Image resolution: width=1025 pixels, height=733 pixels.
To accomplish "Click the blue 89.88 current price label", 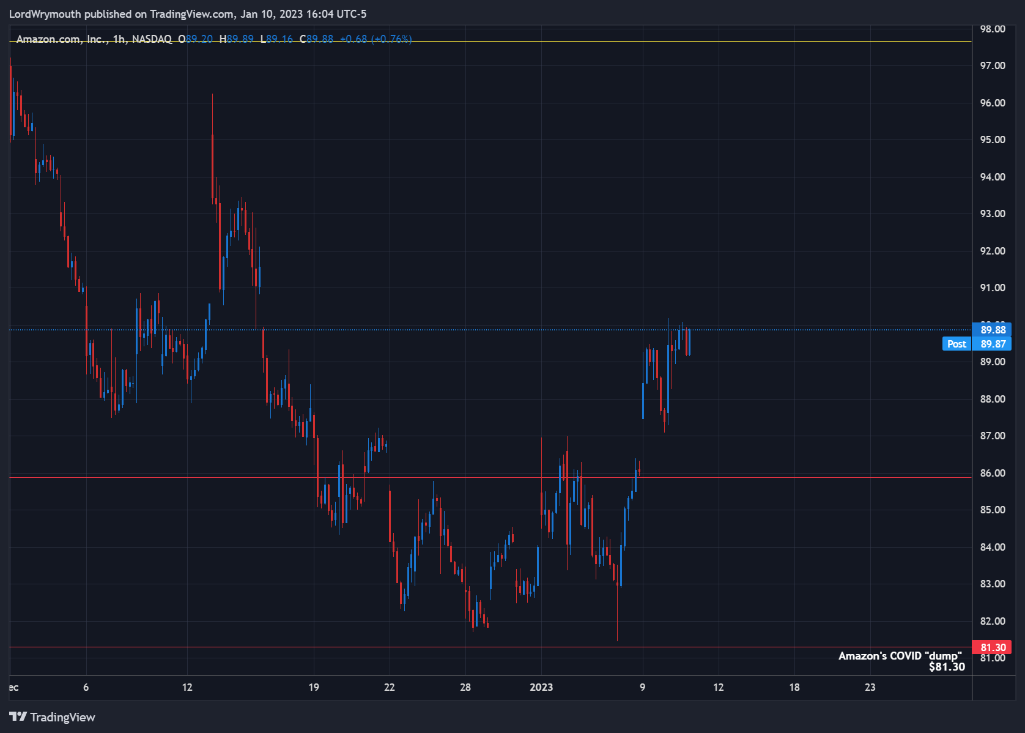I will [x=992, y=330].
